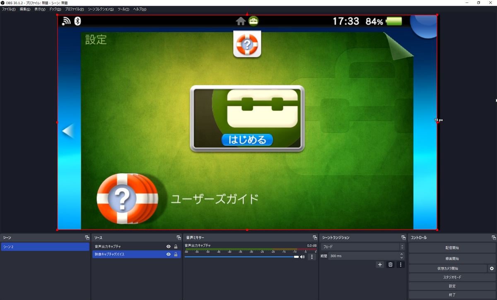Click the はじめる button in the preview
Image resolution: width=497 pixels, height=300 pixels.
(x=247, y=140)
